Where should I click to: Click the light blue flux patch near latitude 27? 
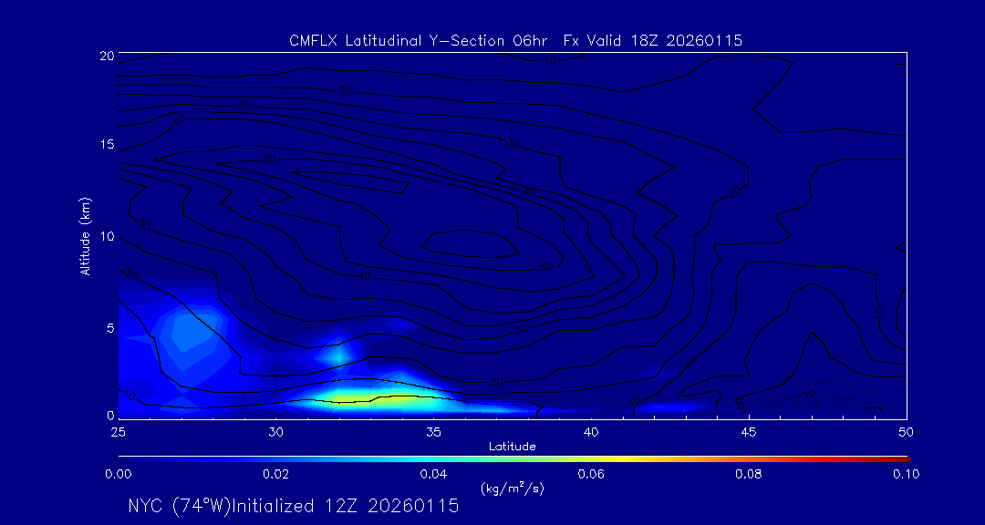point(189,331)
